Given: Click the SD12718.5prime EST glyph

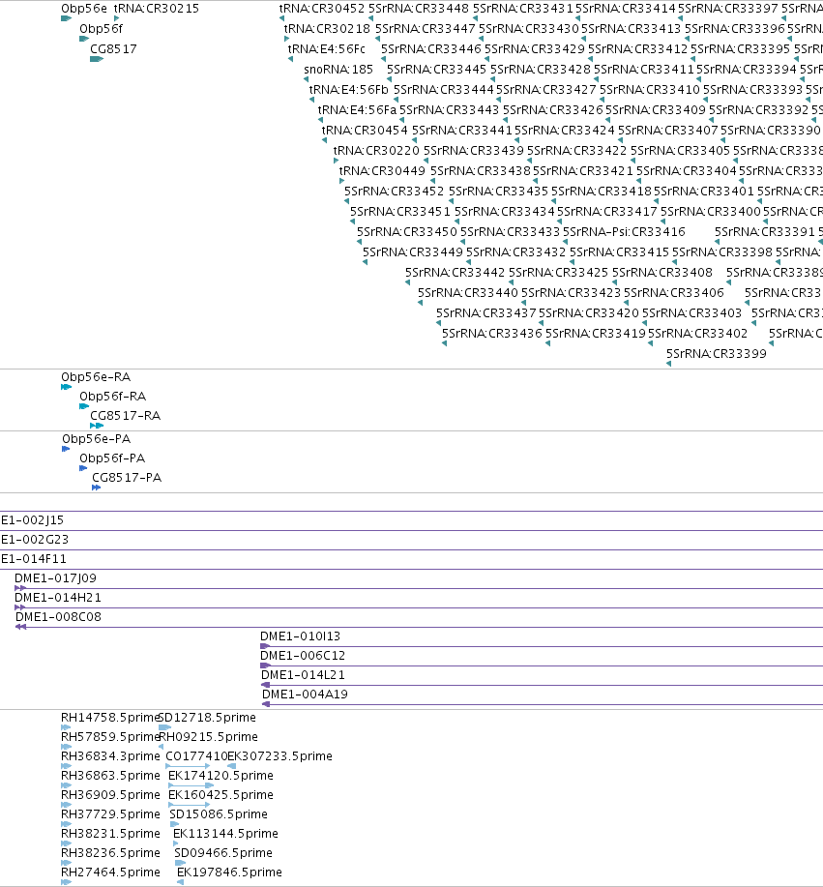Looking at the screenshot, I should [164, 727].
